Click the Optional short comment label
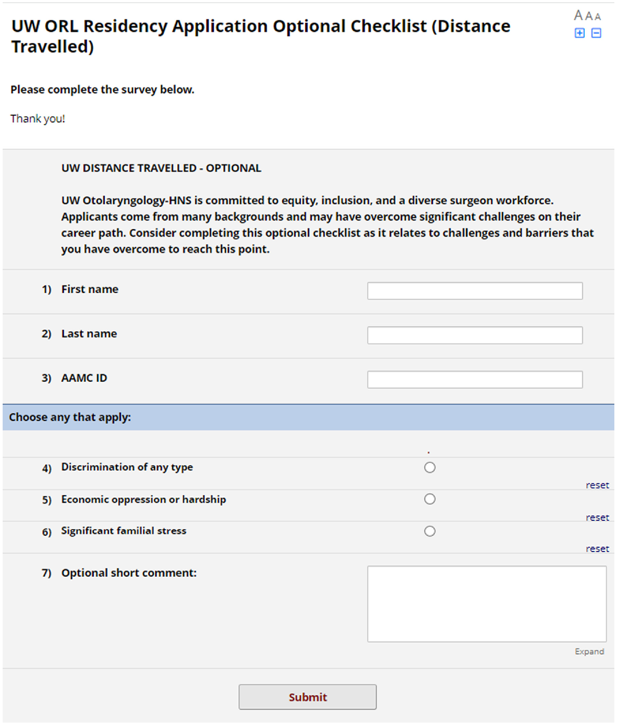 tap(129, 573)
